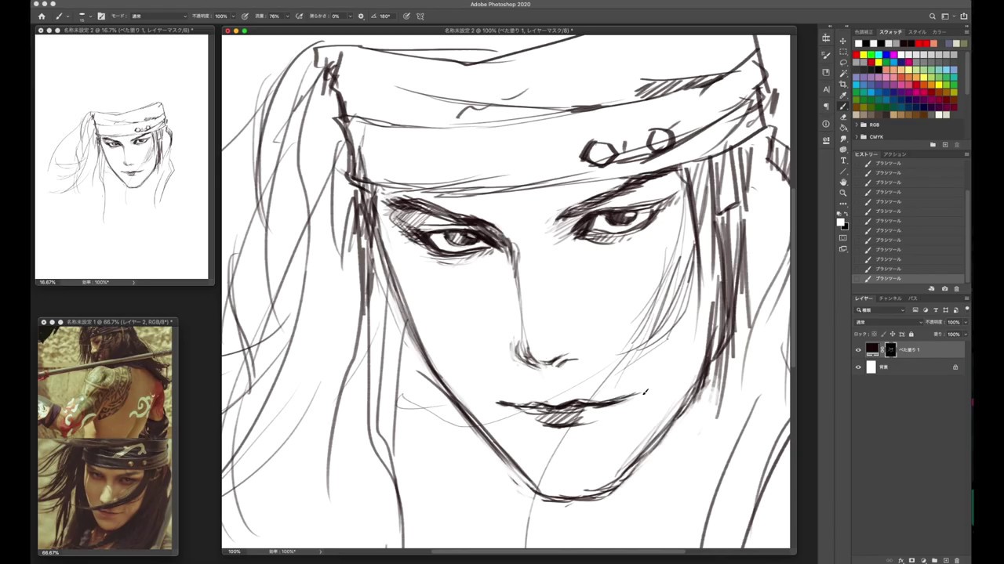Switch to the チャンネル tab
Viewport: 1004px width, 564px height.
pyautogui.click(x=889, y=298)
